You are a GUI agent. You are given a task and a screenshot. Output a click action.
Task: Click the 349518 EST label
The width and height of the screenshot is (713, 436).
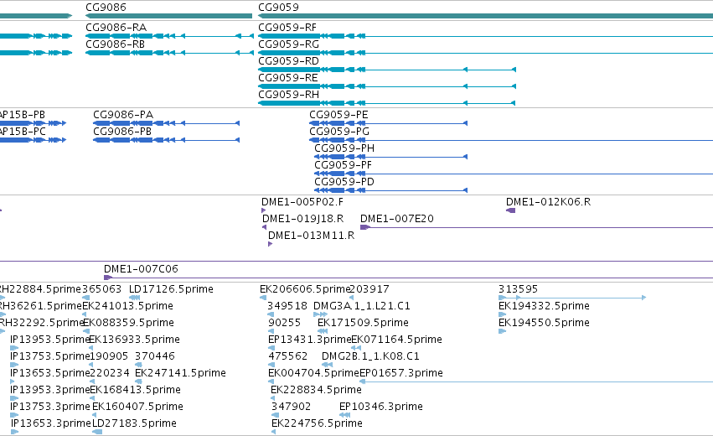[x=287, y=306]
